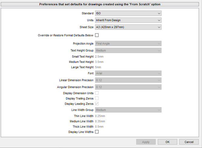This screenshot has width=202, height=148.
Task: Click the Thick Line Width value 0.5mm
Action: click(x=99, y=126)
